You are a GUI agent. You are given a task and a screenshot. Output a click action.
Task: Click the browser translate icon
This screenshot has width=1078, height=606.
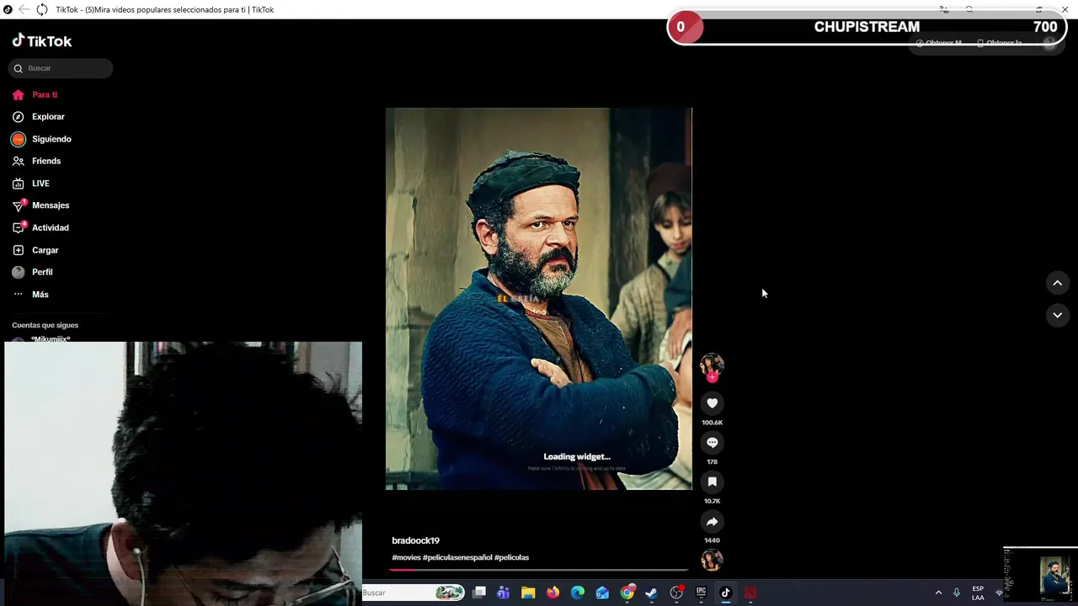[944, 9]
